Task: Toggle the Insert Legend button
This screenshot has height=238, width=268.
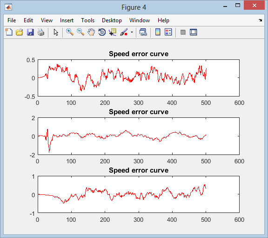Action: [x=168, y=32]
